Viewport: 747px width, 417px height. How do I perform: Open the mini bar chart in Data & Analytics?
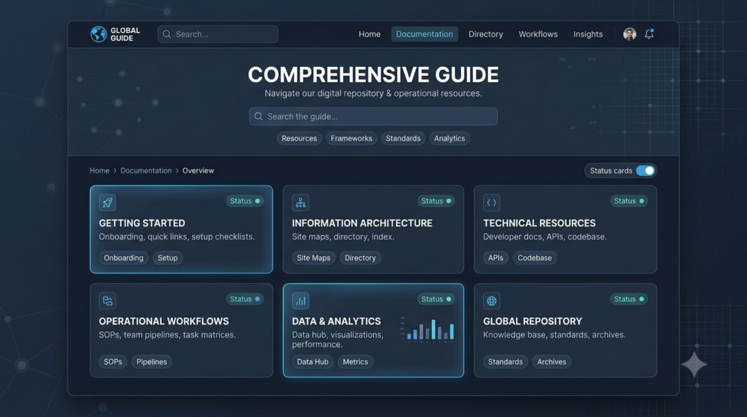[x=427, y=330]
